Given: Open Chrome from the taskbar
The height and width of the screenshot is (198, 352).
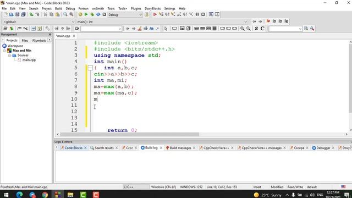Looking at the screenshot, I should click(45, 194).
